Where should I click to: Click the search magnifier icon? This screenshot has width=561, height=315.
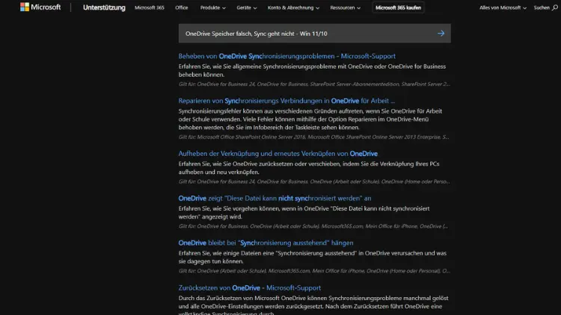(x=554, y=7)
